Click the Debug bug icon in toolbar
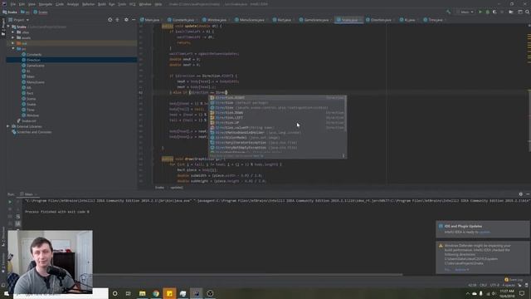This screenshot has height=299, width=531. click(x=488, y=12)
